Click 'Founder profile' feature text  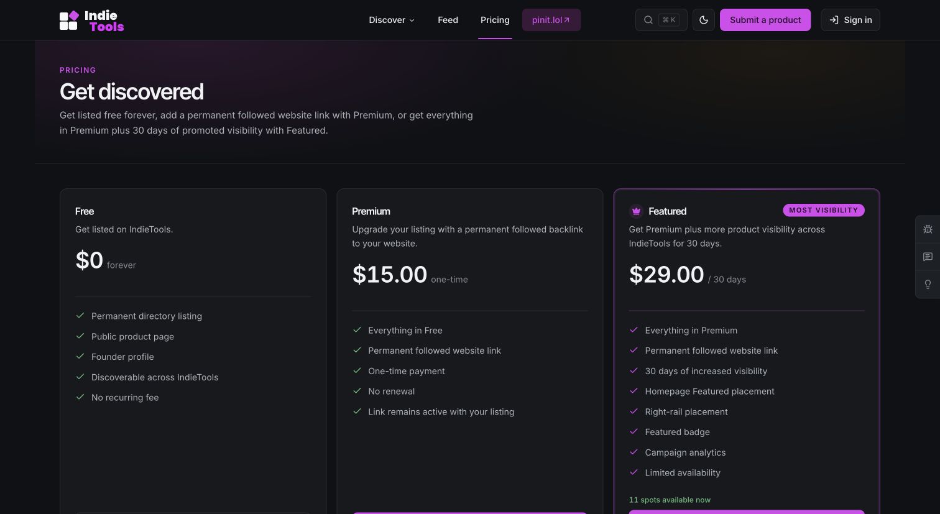[122, 357]
